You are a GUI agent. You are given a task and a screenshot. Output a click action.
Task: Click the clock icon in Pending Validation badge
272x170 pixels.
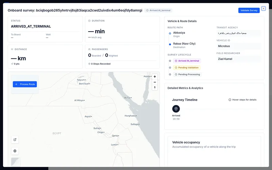coord(176,68)
